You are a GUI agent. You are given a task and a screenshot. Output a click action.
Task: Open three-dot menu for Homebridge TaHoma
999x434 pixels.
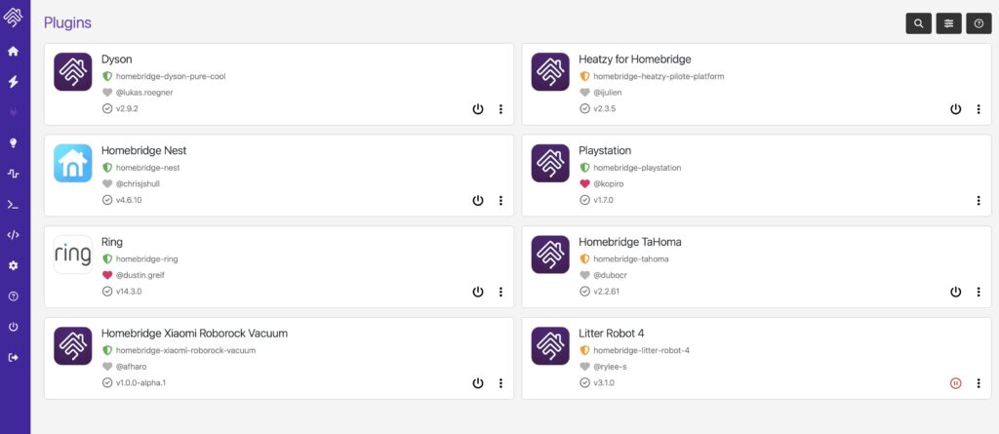[979, 292]
